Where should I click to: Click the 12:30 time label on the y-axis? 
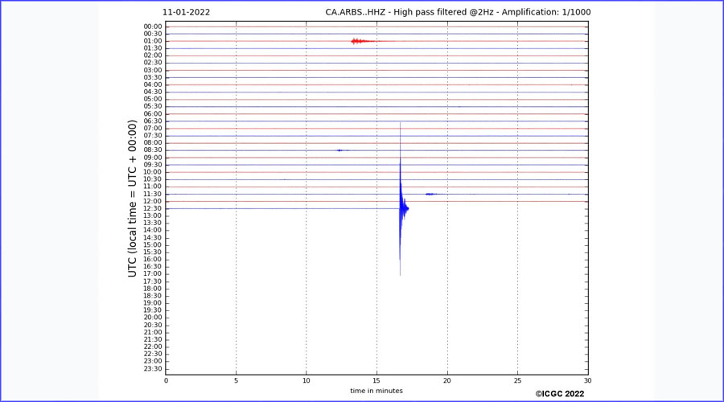153,208
